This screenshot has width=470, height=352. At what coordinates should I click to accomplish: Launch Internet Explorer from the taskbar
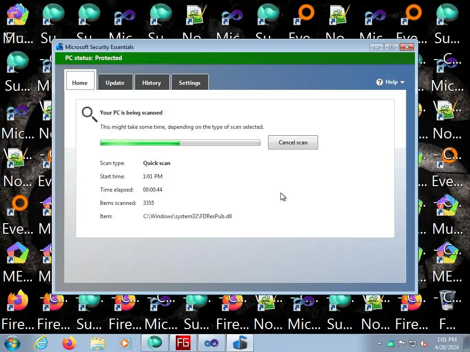[41, 343]
